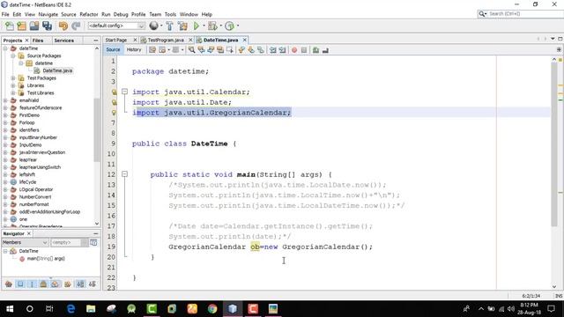564x317 pixels.
Task: Minimize the Navigator panel
Action: [96, 233]
